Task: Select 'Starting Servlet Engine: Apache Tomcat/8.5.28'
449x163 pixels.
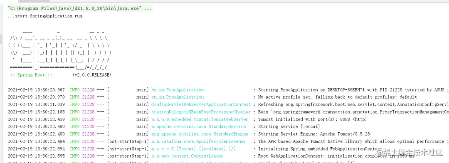Action: click(313, 134)
